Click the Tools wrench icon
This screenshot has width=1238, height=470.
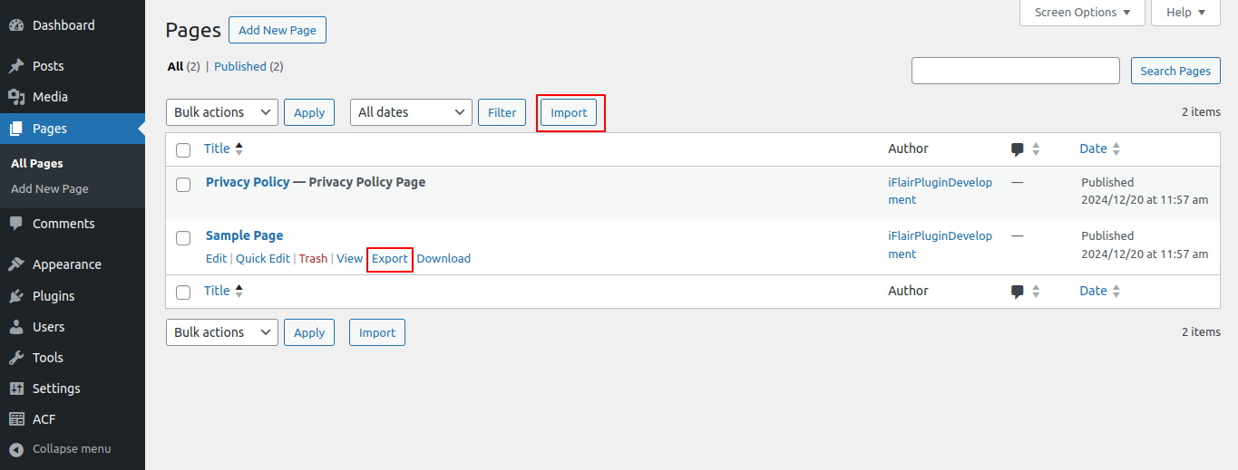(16, 358)
